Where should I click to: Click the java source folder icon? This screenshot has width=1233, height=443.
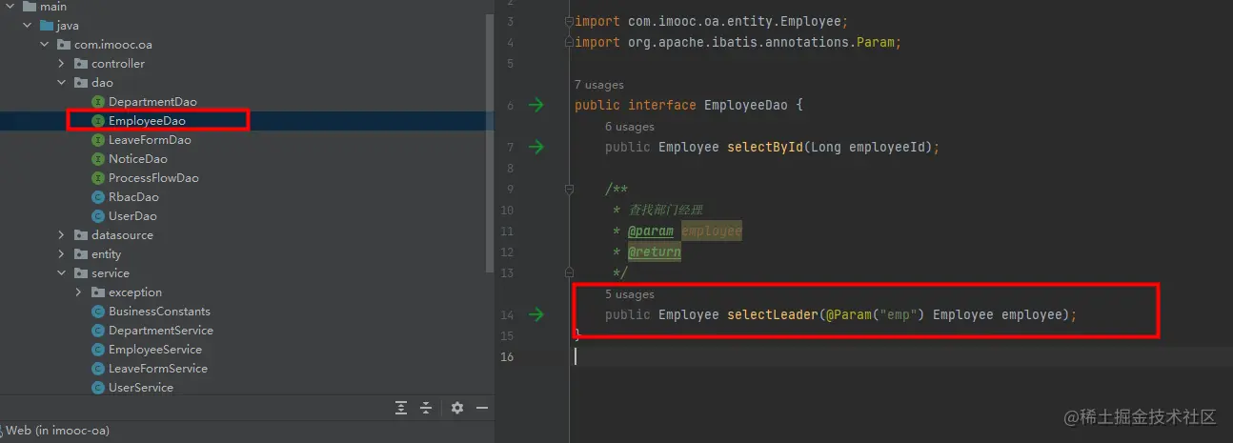[47, 26]
